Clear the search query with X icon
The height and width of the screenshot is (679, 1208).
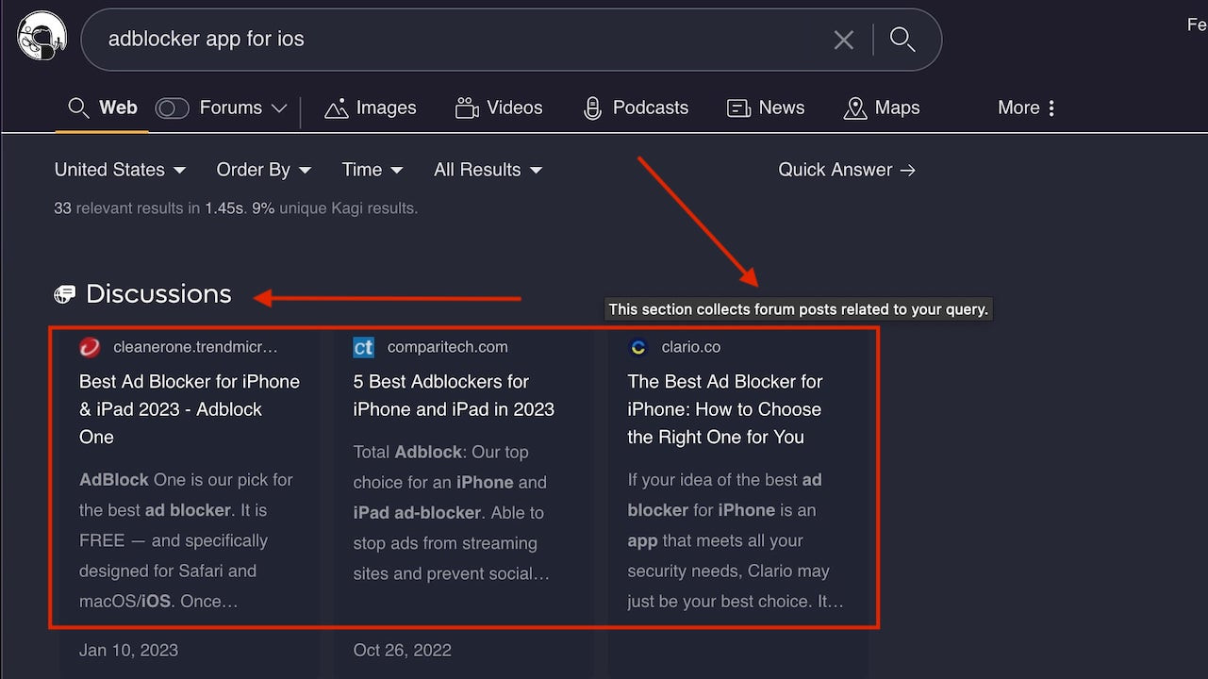(843, 40)
